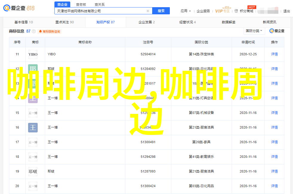Screen dimensions: 293x194
Task: Click registration number 51287093
Action: (148, 171)
